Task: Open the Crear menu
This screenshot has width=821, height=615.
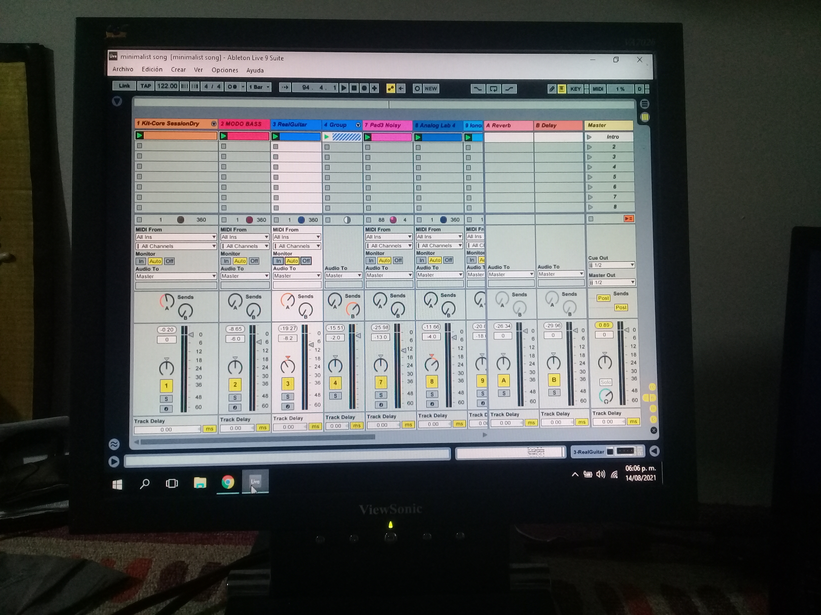Action: click(178, 69)
